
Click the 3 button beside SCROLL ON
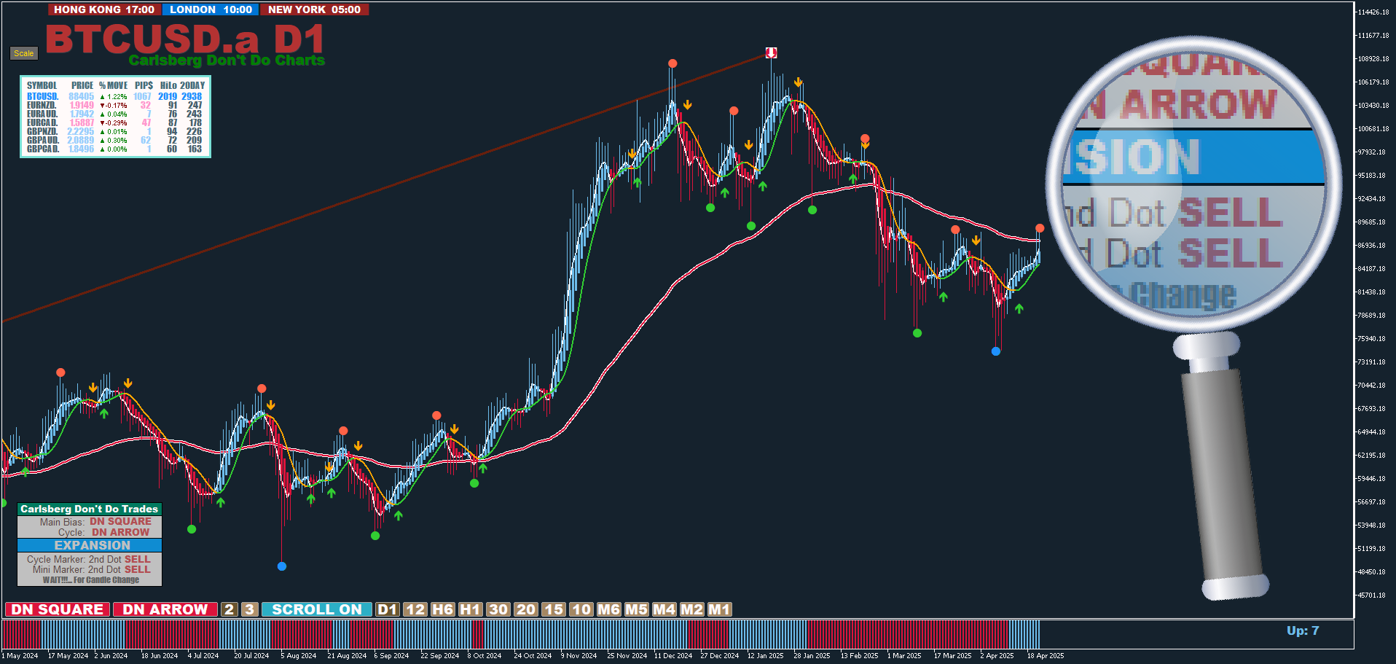tap(249, 609)
